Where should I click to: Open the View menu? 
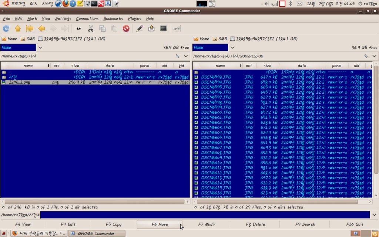click(46, 19)
